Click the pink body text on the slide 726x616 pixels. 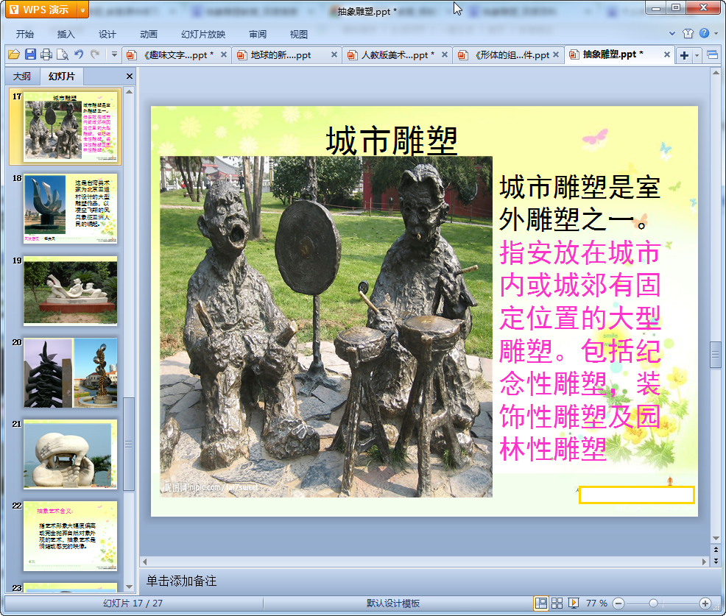pyautogui.click(x=579, y=350)
